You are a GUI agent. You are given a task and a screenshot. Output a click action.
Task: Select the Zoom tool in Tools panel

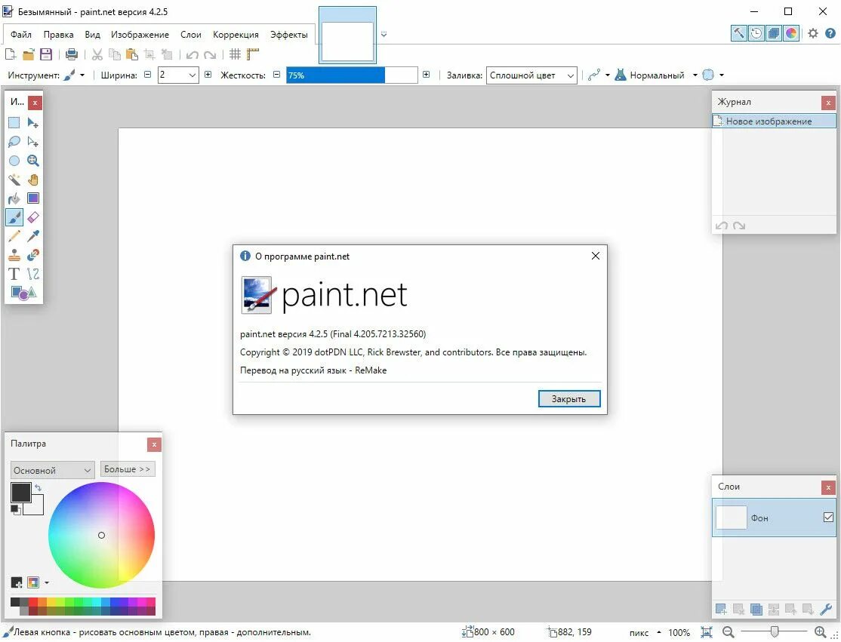32,160
